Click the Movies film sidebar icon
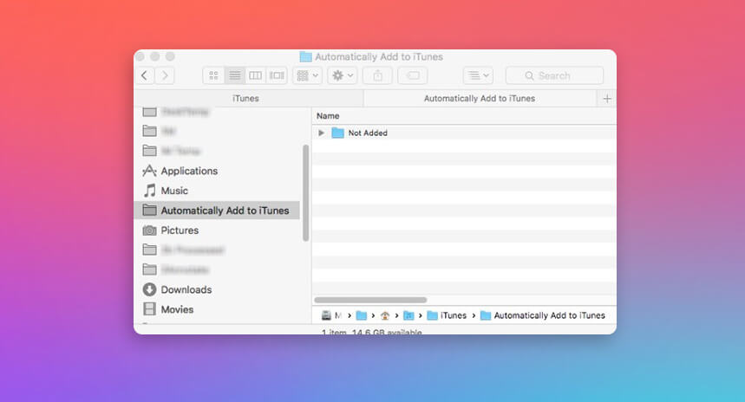This screenshot has height=402, width=745. (150, 309)
